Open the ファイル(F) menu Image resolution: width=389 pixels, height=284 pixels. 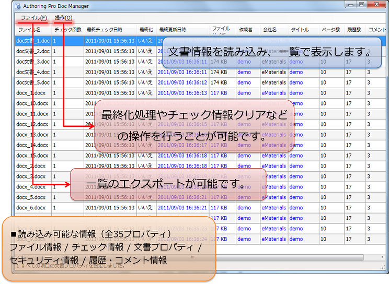33,18
